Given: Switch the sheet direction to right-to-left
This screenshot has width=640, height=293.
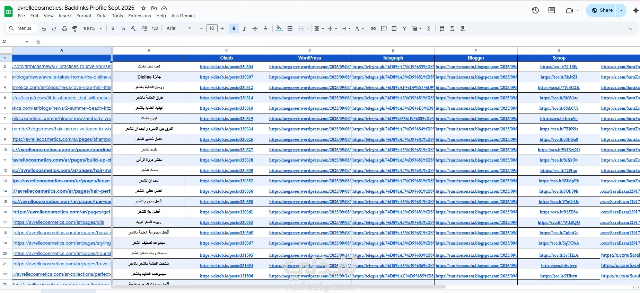Looking at the screenshot, I should [x=442, y=28].
